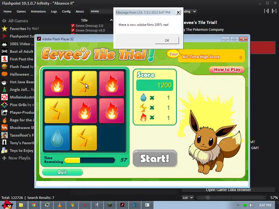The image size is (279, 209).
Task: Click OK in the LOL message dialog
Action: 167,40
